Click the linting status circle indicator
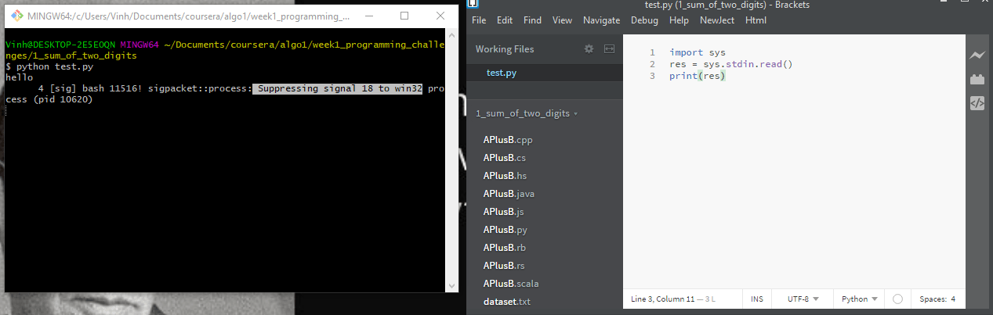The width and height of the screenshot is (993, 315). point(897,299)
